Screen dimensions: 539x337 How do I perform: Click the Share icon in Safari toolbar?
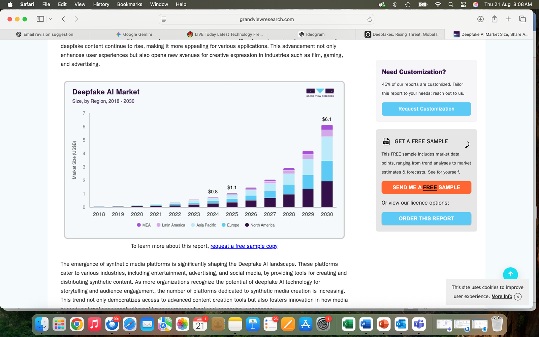pos(494,19)
